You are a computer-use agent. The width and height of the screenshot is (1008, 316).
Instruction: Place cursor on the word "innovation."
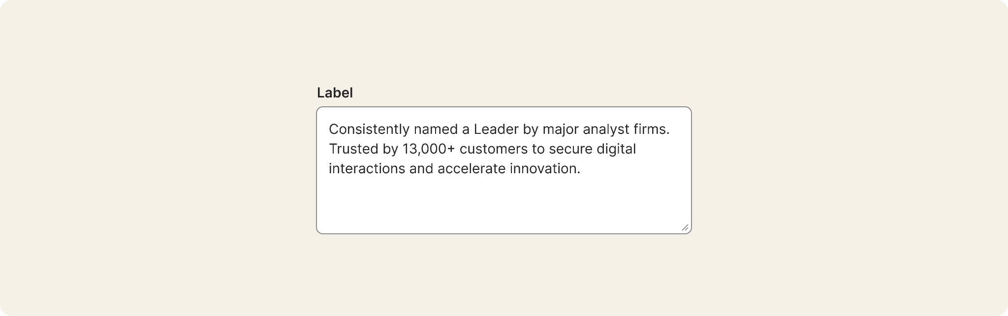tap(545, 168)
